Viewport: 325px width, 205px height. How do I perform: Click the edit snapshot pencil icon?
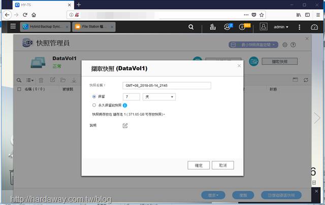(53, 80)
